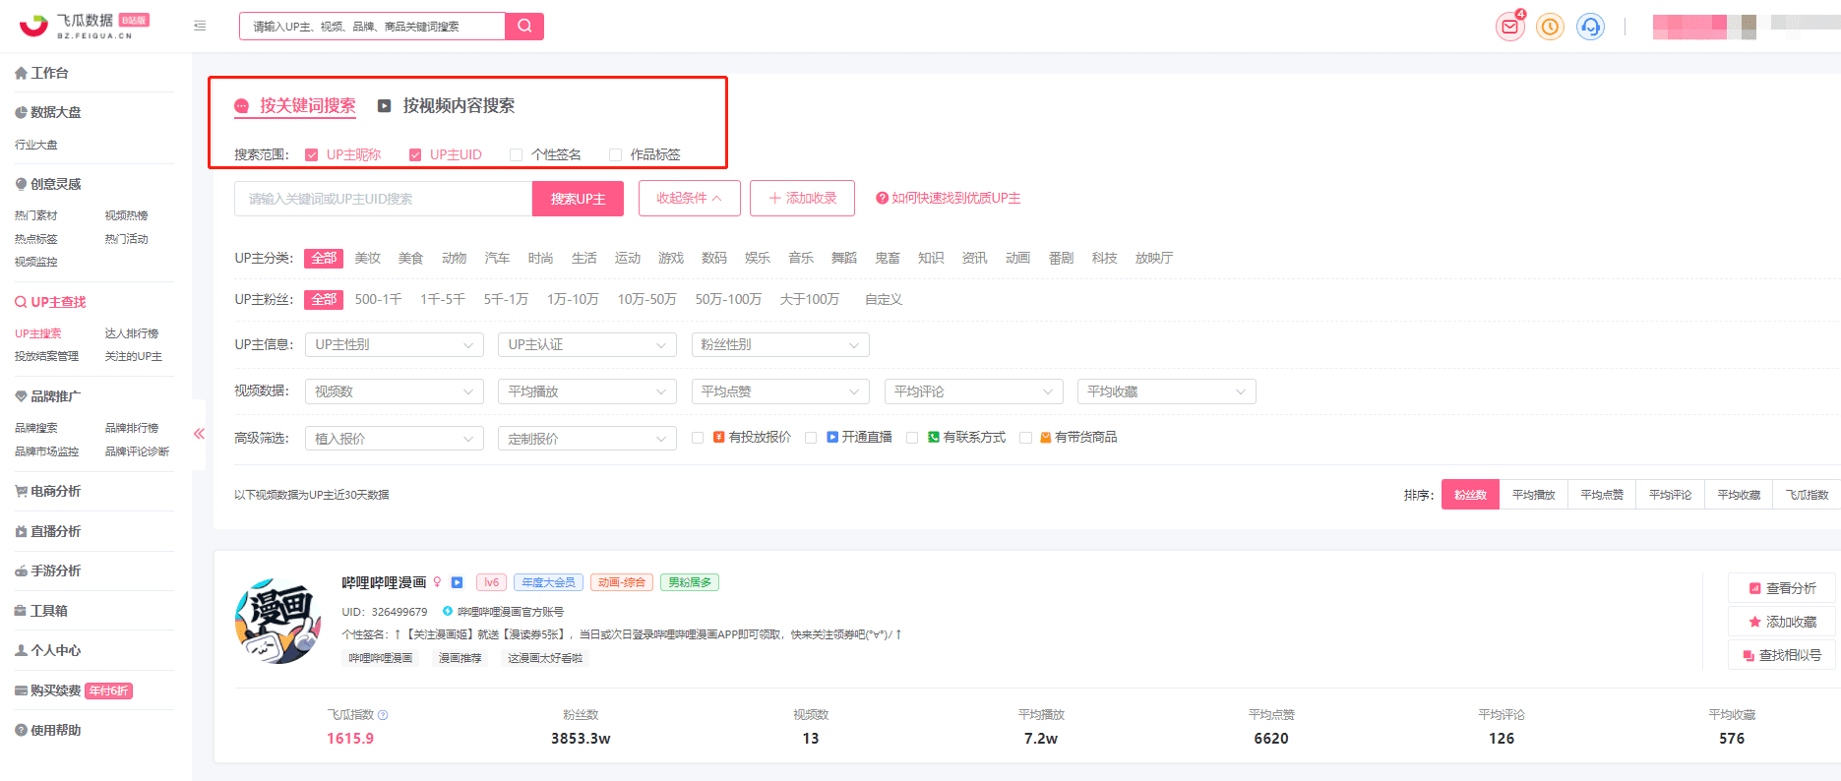Uncheck the UP主UID search scope checkbox
1841x781 pixels.
pos(415,154)
